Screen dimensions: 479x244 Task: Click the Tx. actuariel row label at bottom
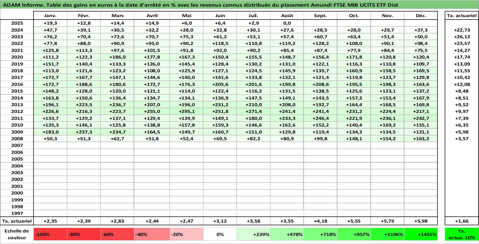(x=17, y=221)
